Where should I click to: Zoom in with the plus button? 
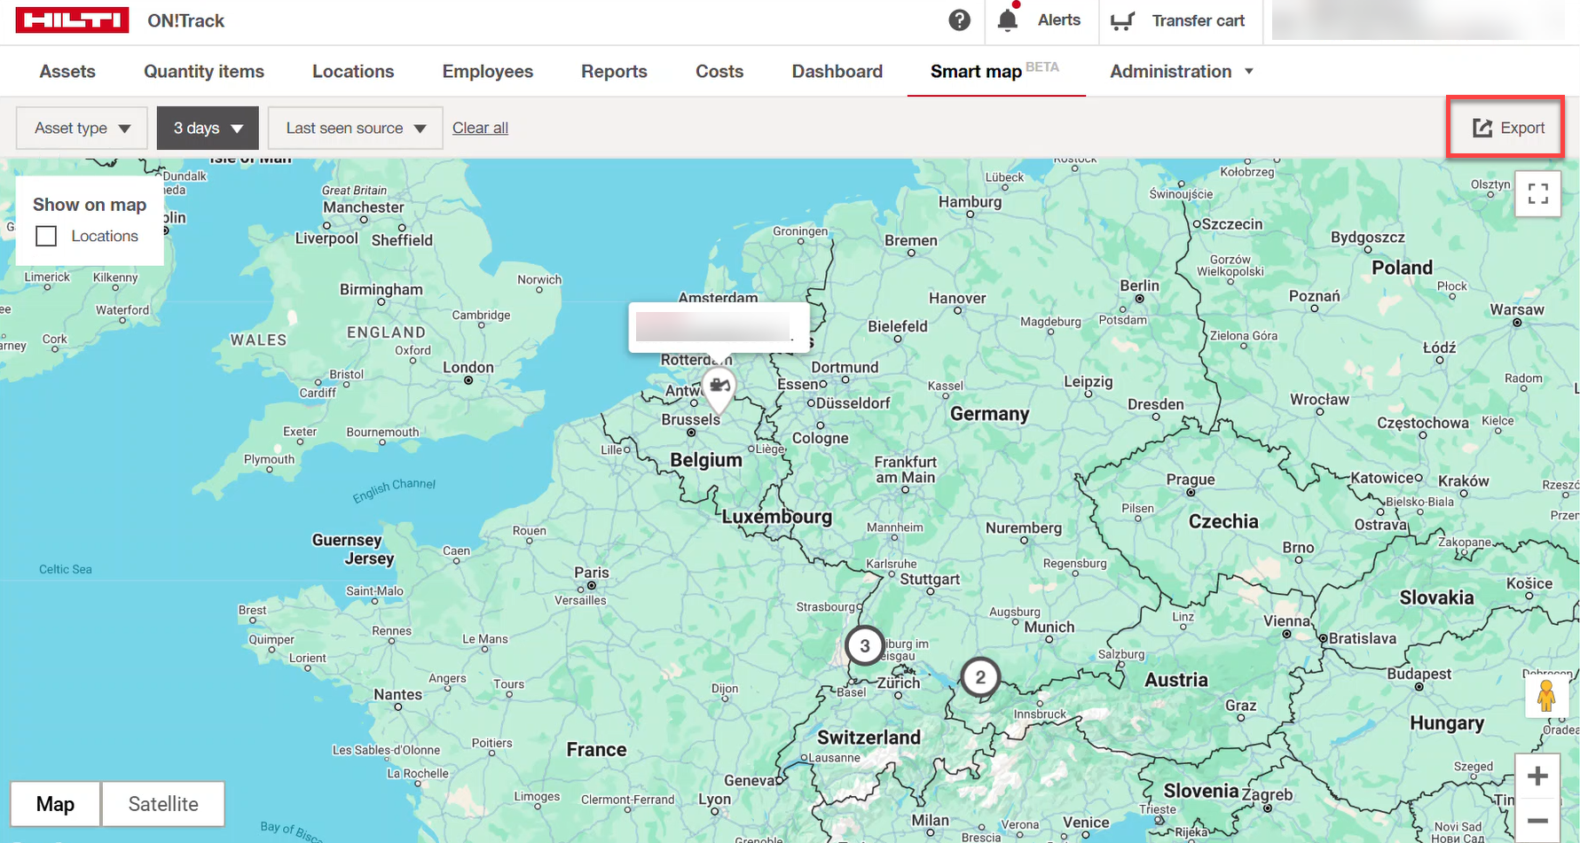1537,777
